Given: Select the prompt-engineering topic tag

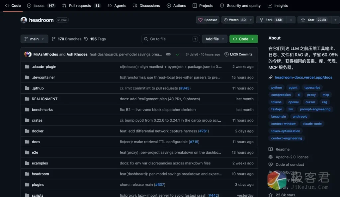Looking at the screenshot, I should [x=315, y=109].
